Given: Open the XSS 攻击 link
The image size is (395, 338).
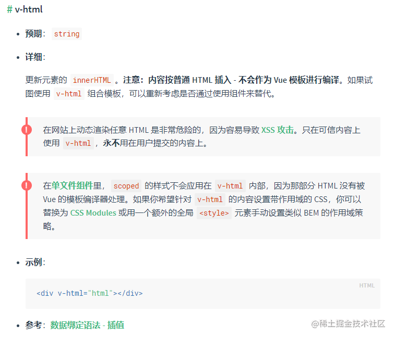Looking at the screenshot, I should click(278, 130).
